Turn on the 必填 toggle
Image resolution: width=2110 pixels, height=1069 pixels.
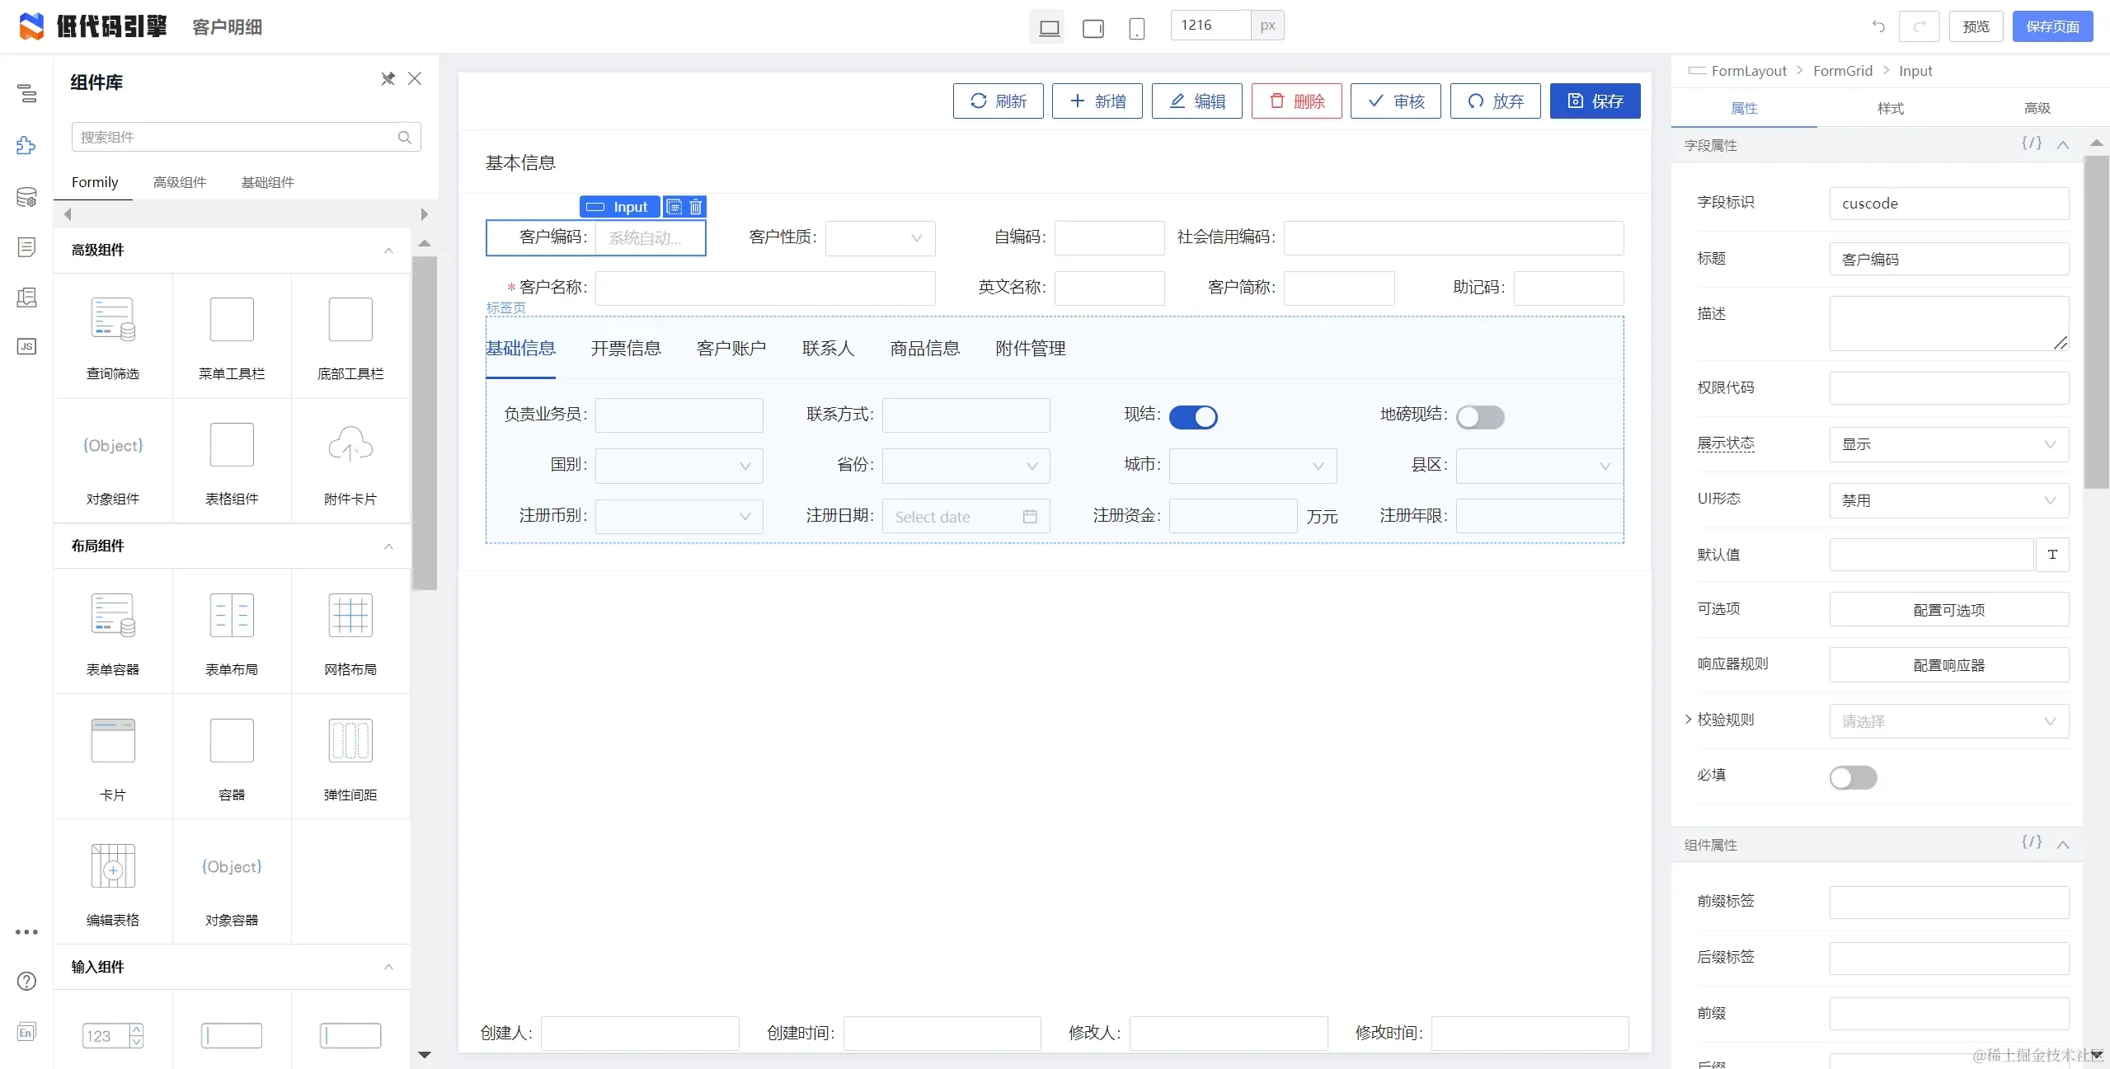tap(1853, 777)
